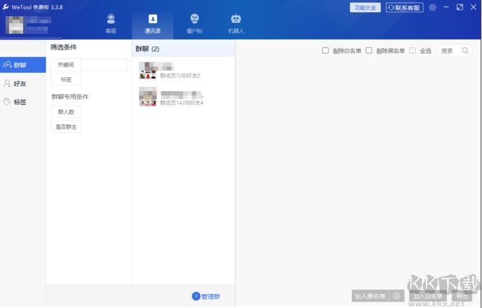Click the 群聊 (2) list header
Image resolution: width=482 pixels, height=308 pixels.
(183, 49)
